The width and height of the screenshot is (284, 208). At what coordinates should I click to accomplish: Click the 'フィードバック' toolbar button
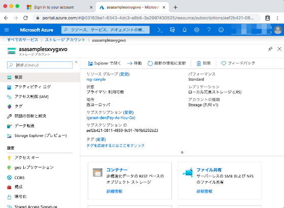(238, 63)
